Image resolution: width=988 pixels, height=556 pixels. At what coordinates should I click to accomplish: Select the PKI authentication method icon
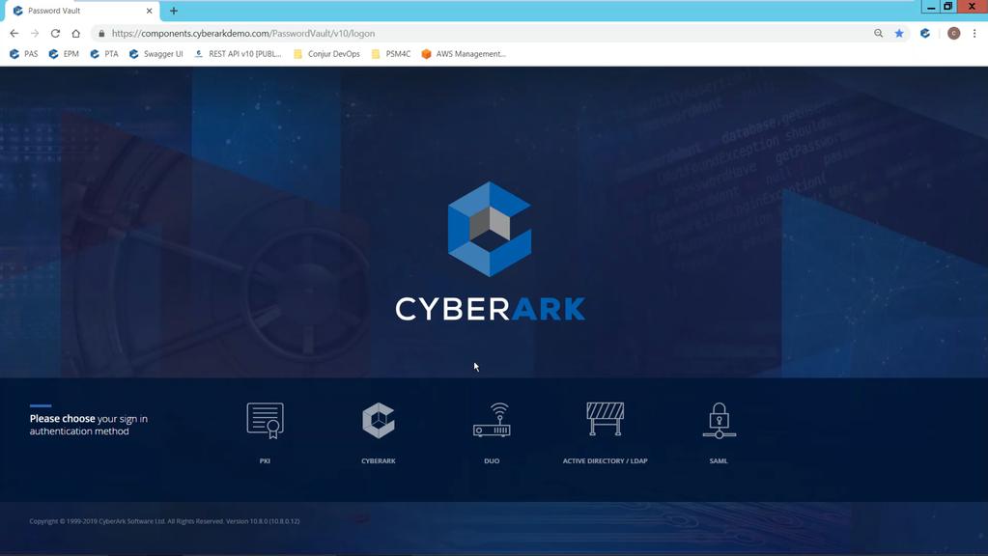pos(265,421)
